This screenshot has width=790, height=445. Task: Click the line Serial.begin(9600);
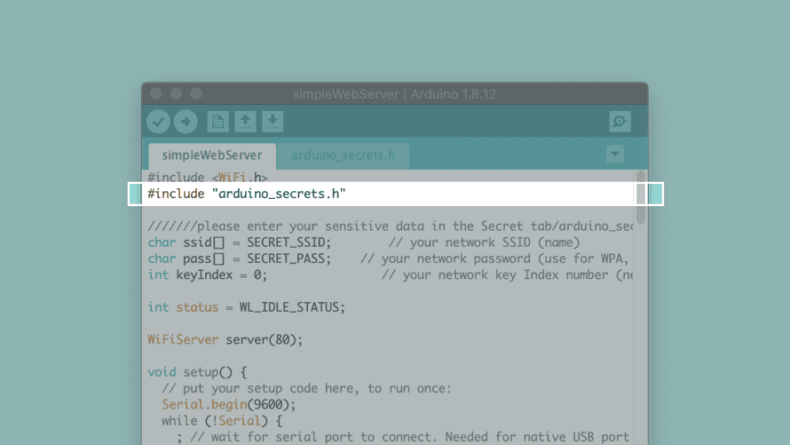coord(229,405)
